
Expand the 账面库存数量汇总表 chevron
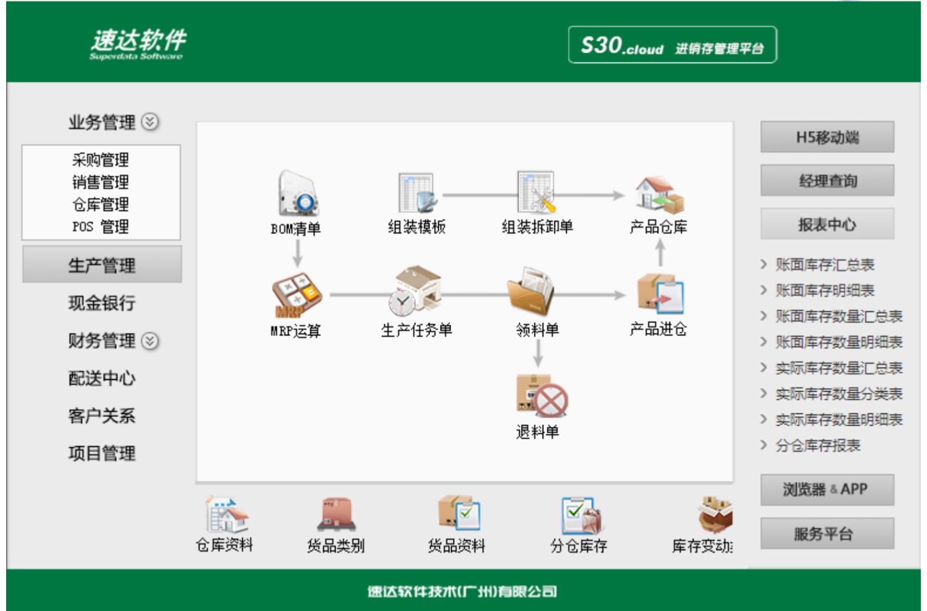coord(764,316)
